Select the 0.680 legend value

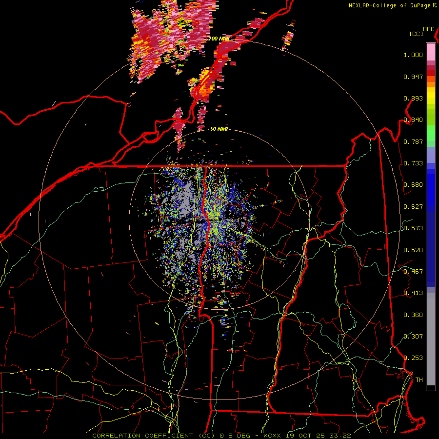click(413, 185)
